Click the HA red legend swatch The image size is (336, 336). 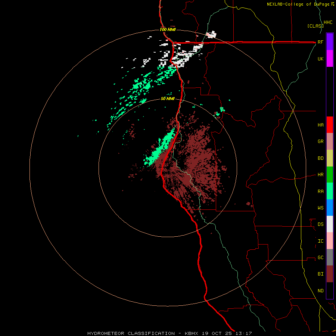(x=330, y=125)
